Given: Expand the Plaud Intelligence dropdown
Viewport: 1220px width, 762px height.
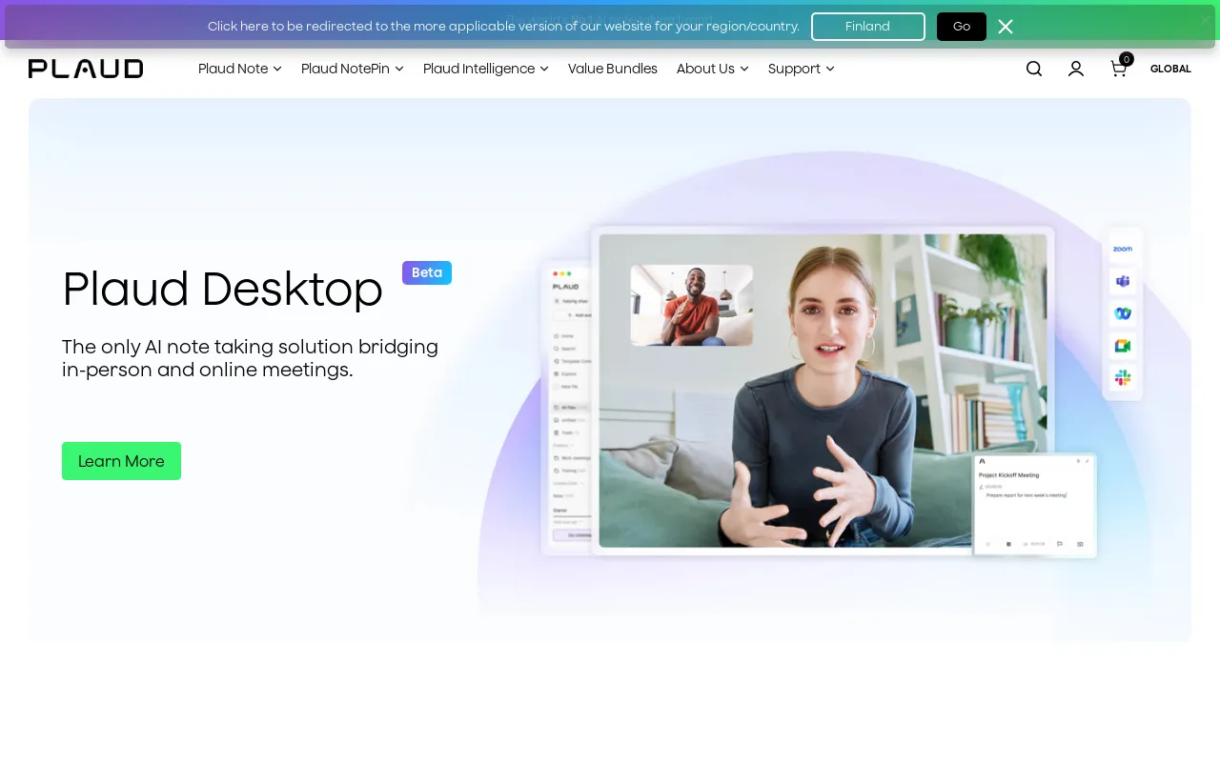Looking at the screenshot, I should (486, 69).
